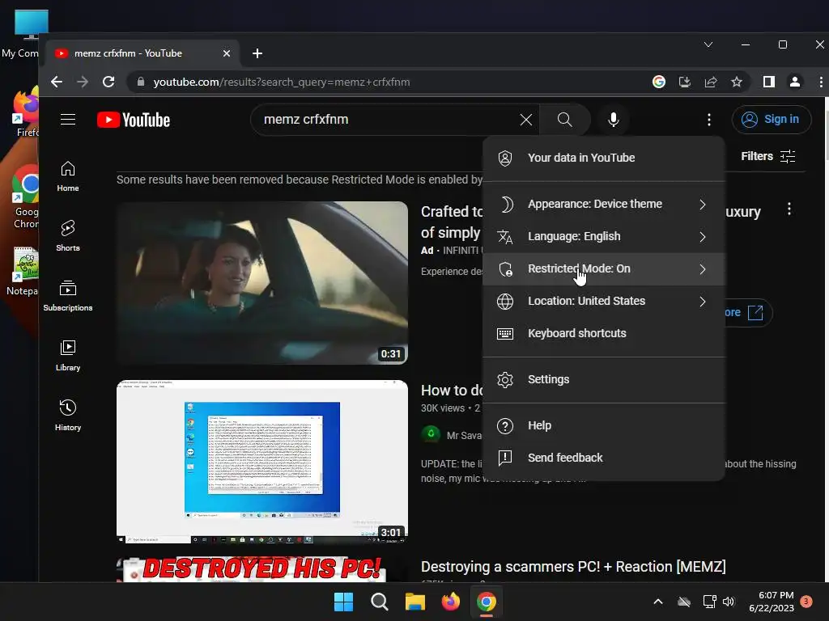Screen dimensions: 829x621
Task: Open 'Destroying a scammers PC! + Reaction [MEMZ]' title
Action: click(573, 567)
